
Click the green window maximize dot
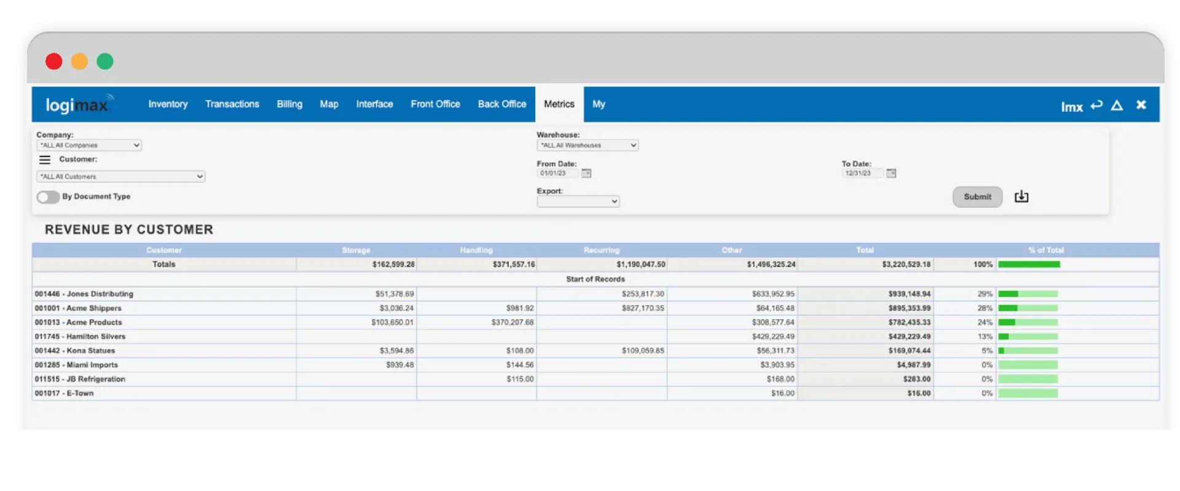point(105,61)
